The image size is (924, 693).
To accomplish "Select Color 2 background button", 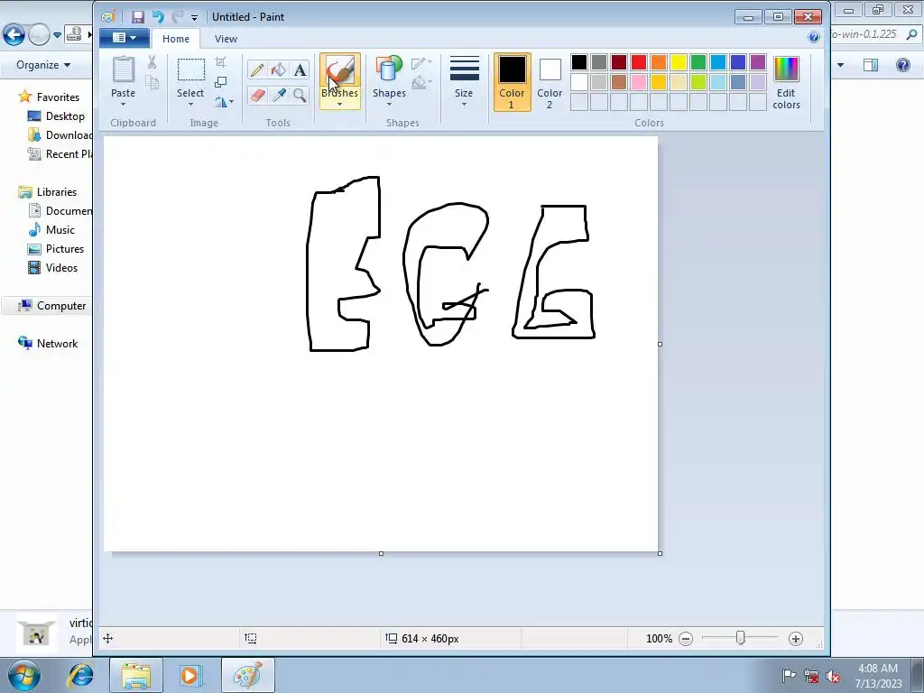I will (x=550, y=82).
